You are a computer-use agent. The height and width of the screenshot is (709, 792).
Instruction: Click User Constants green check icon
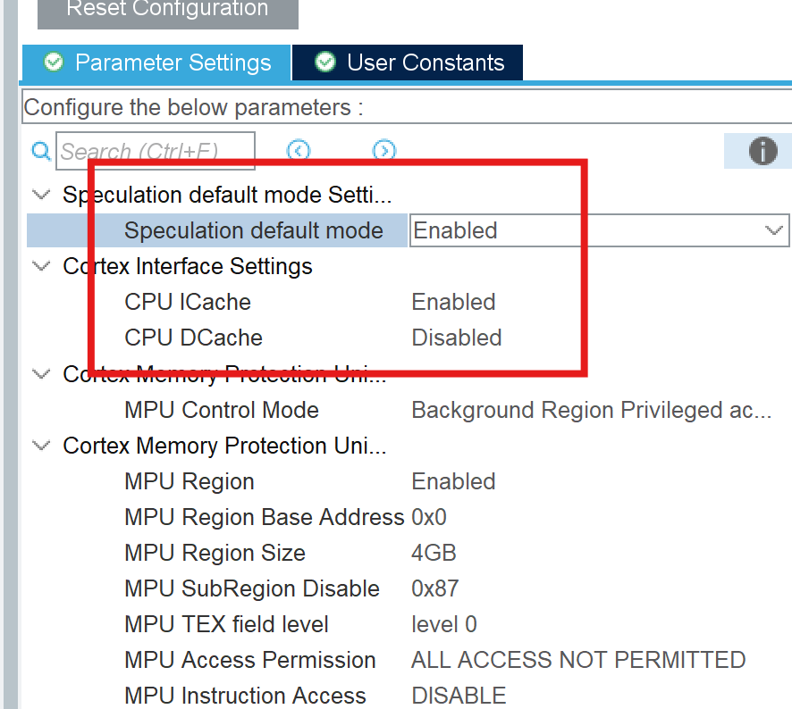325,63
